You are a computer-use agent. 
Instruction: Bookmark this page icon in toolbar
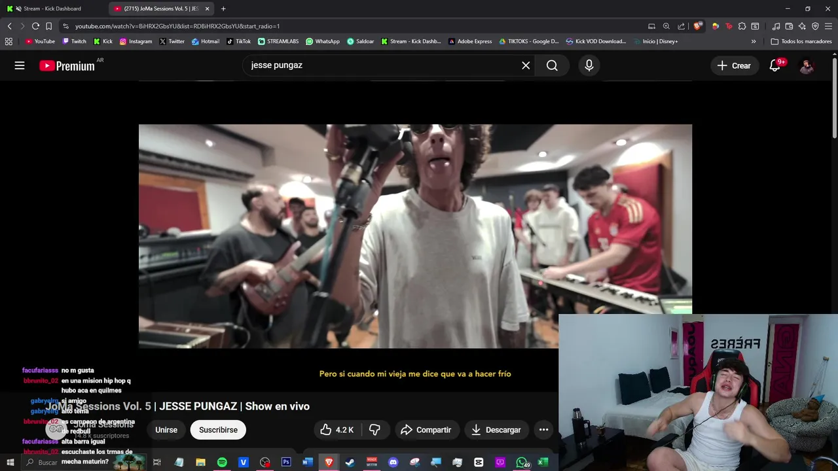(48, 26)
